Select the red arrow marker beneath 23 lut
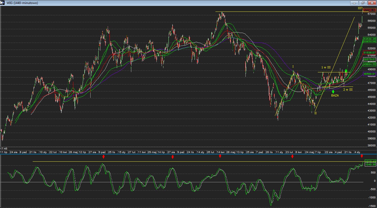Image resolution: width=377 pixels, height=208 pixels. 293,157
